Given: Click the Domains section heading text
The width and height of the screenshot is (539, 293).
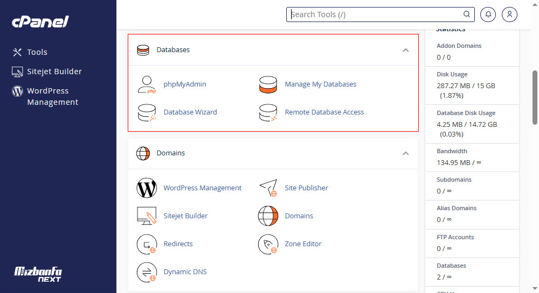Looking at the screenshot, I should tap(170, 153).
